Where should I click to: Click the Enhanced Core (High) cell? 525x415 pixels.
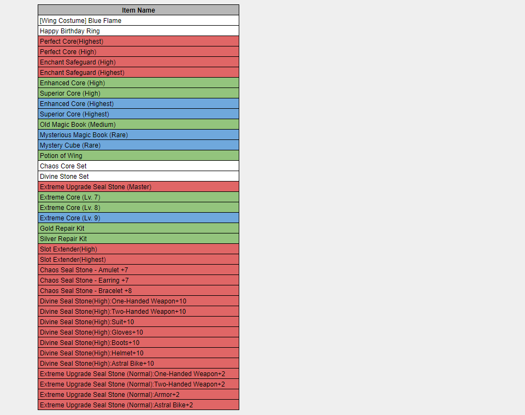pos(138,83)
